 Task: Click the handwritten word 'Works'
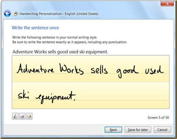pos(72,69)
